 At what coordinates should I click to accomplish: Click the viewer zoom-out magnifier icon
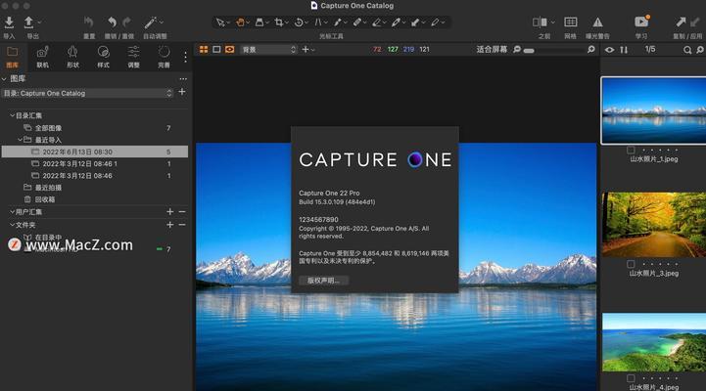click(517, 49)
